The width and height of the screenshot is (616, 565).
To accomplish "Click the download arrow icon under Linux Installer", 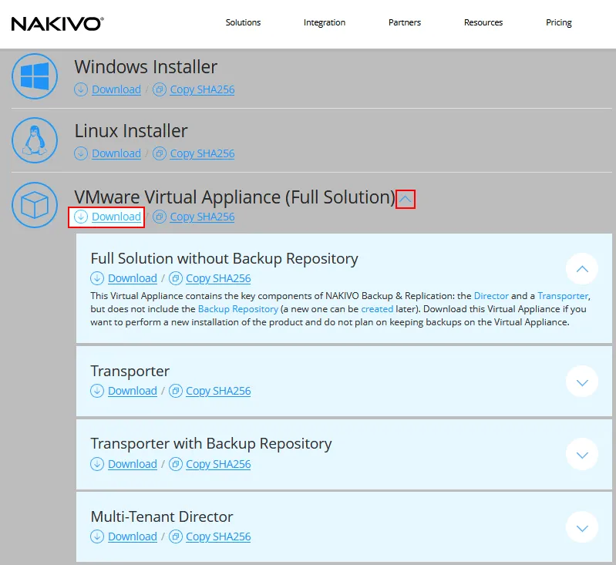I will [x=81, y=153].
